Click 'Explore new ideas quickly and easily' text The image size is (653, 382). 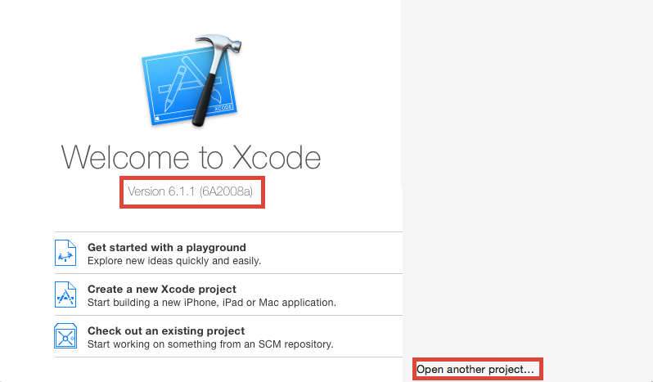pyautogui.click(x=173, y=261)
